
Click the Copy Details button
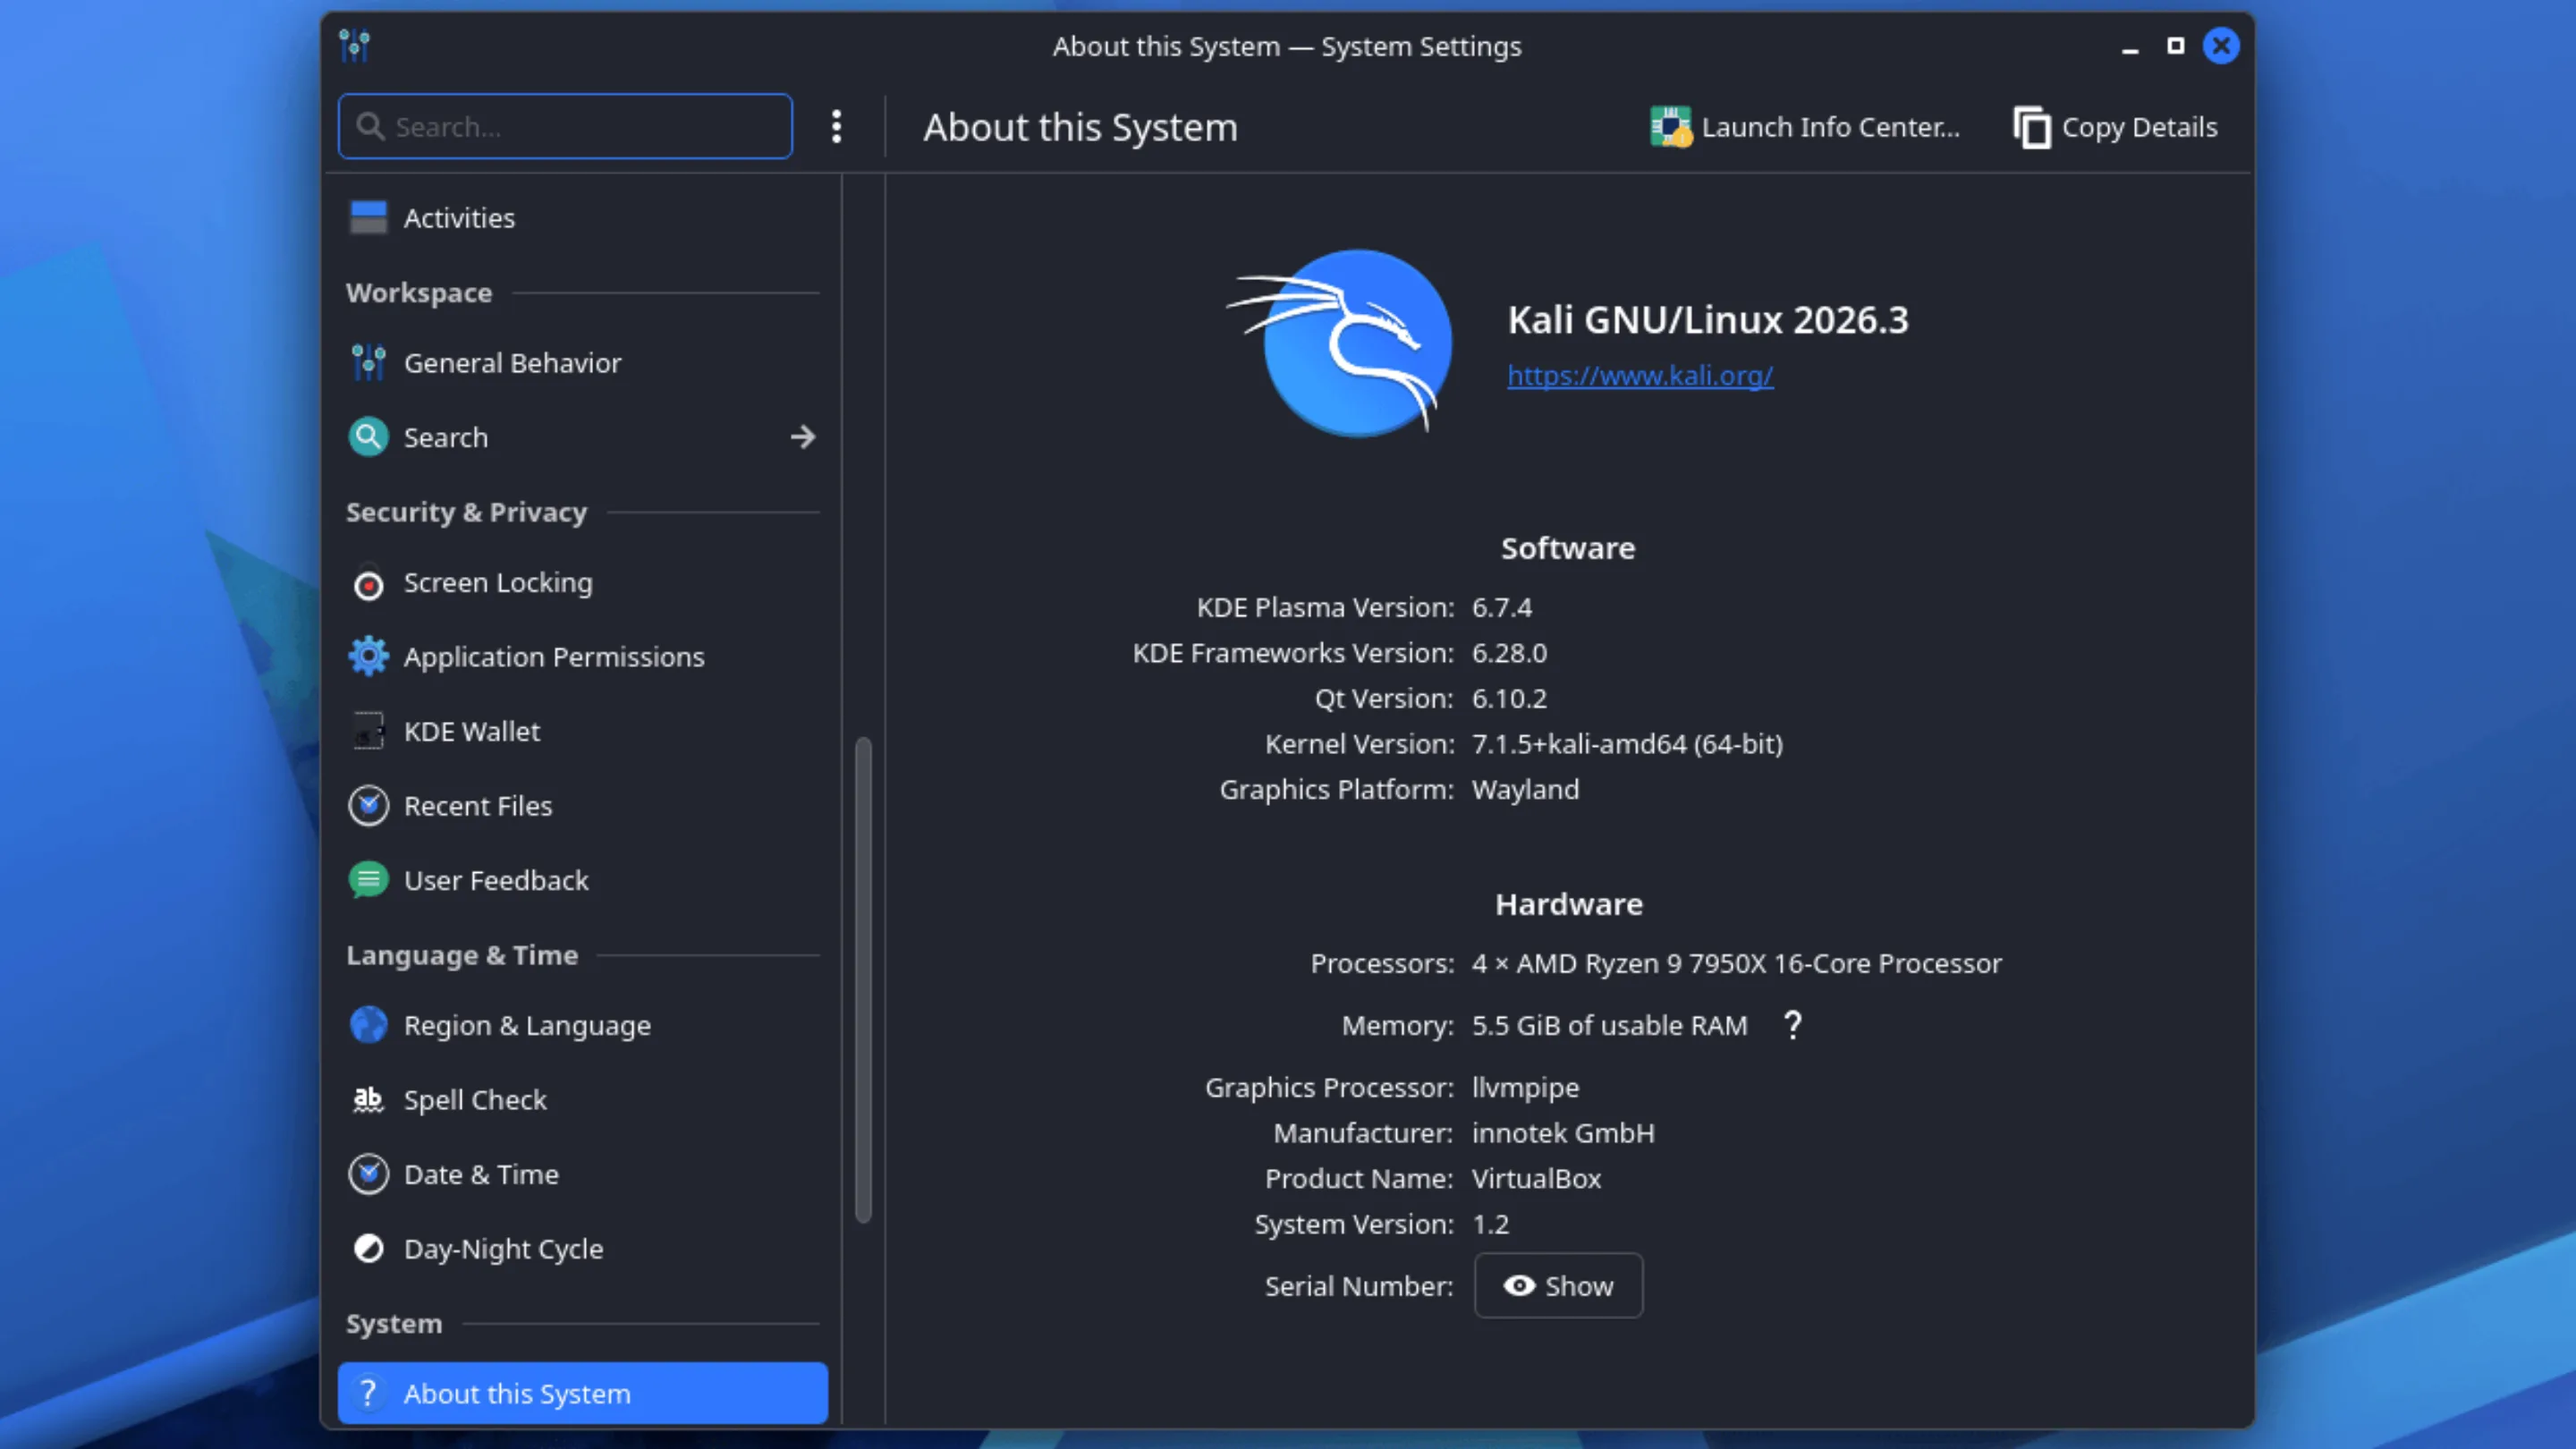(x=2116, y=127)
